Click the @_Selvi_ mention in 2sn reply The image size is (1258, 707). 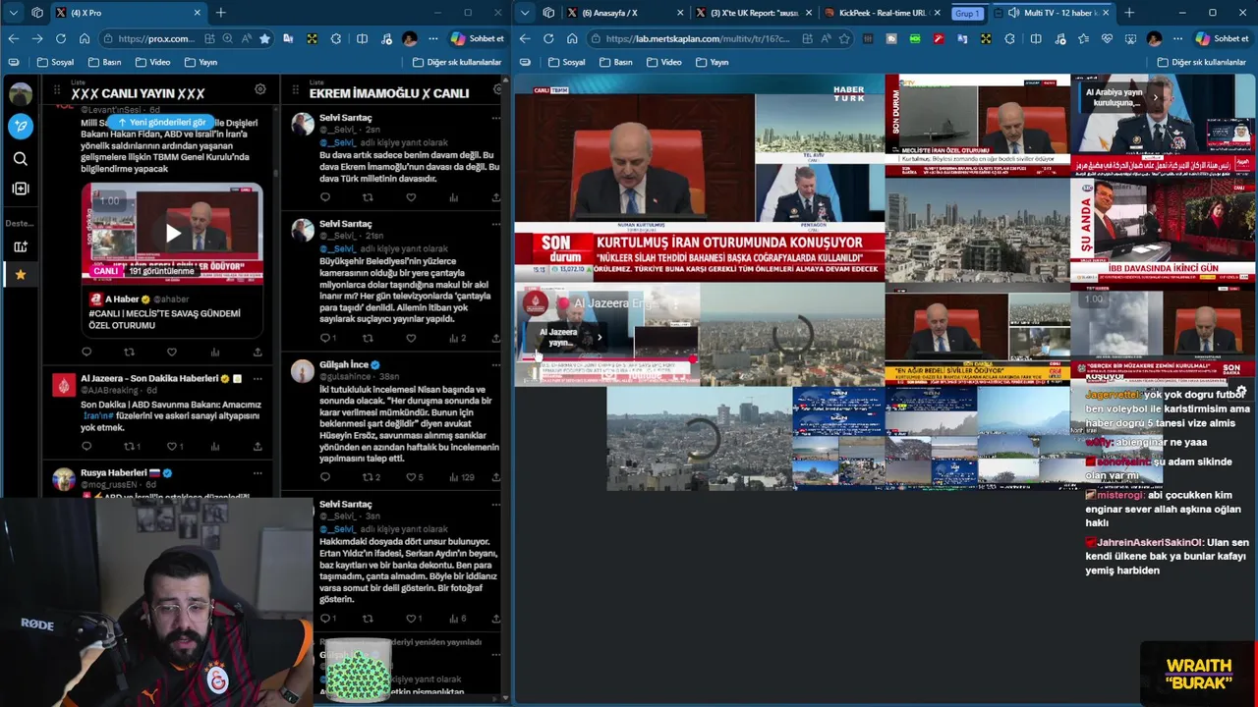(336, 142)
